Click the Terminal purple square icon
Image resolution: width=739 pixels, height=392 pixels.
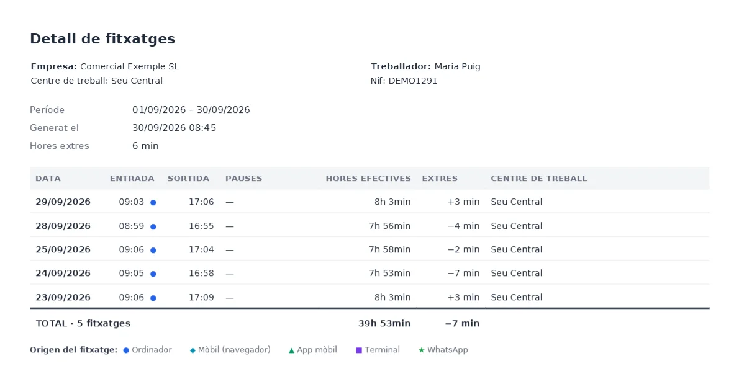359,350
